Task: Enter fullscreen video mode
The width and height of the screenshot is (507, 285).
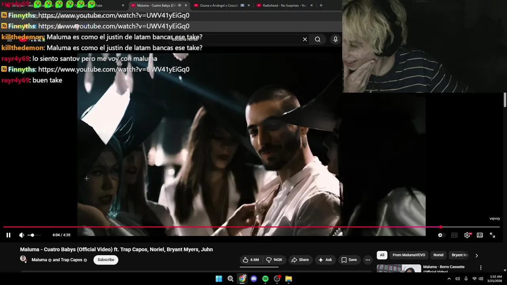Action: click(492, 235)
